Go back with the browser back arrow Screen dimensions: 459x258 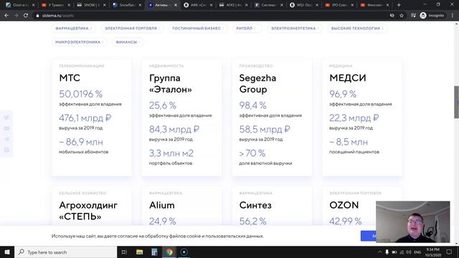click(x=6, y=16)
